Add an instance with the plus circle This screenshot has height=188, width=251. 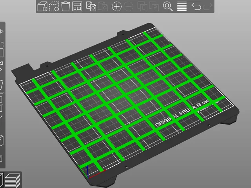[116, 6]
